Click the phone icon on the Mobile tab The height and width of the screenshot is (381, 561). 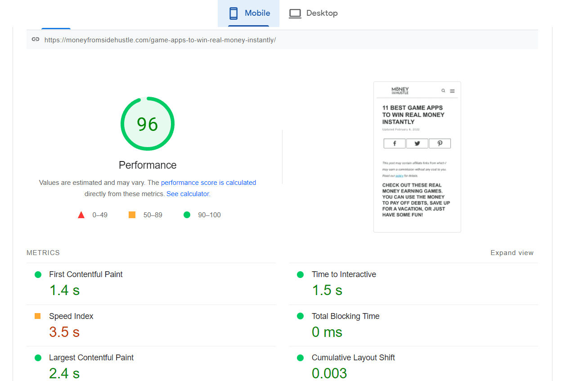pyautogui.click(x=233, y=13)
